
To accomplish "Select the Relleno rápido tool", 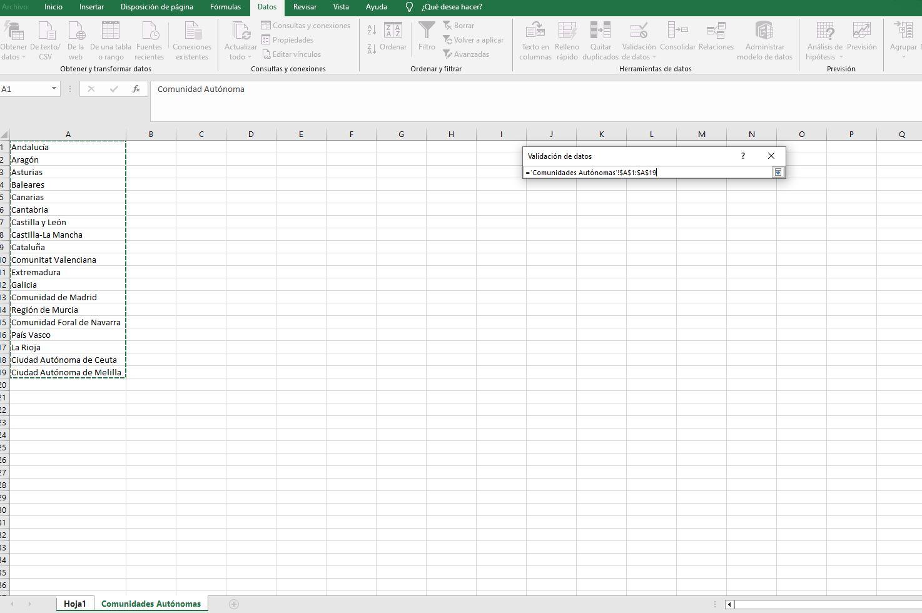I will (567, 41).
